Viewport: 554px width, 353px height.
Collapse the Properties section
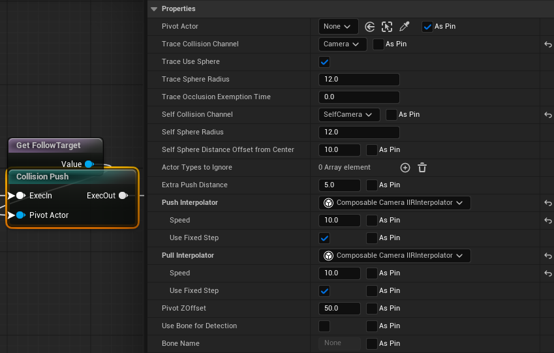(x=154, y=9)
